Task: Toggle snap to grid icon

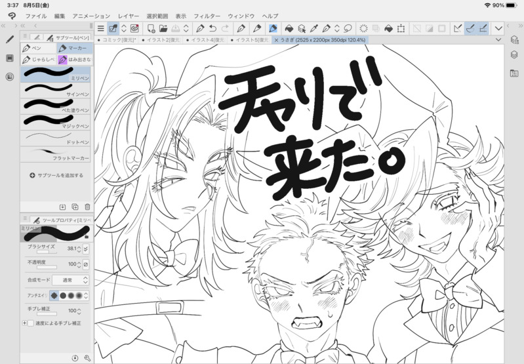Action: [x=483, y=29]
